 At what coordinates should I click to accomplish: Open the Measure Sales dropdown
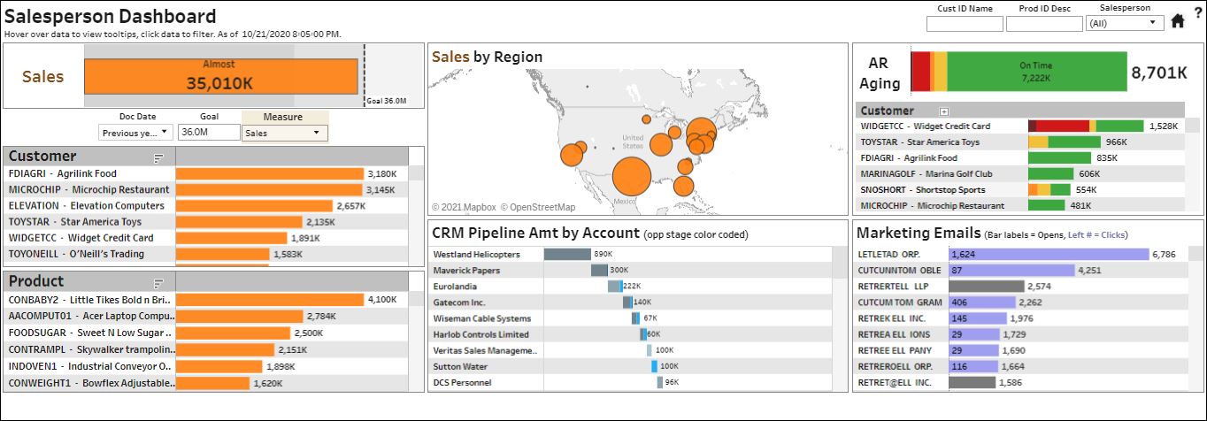click(x=284, y=133)
